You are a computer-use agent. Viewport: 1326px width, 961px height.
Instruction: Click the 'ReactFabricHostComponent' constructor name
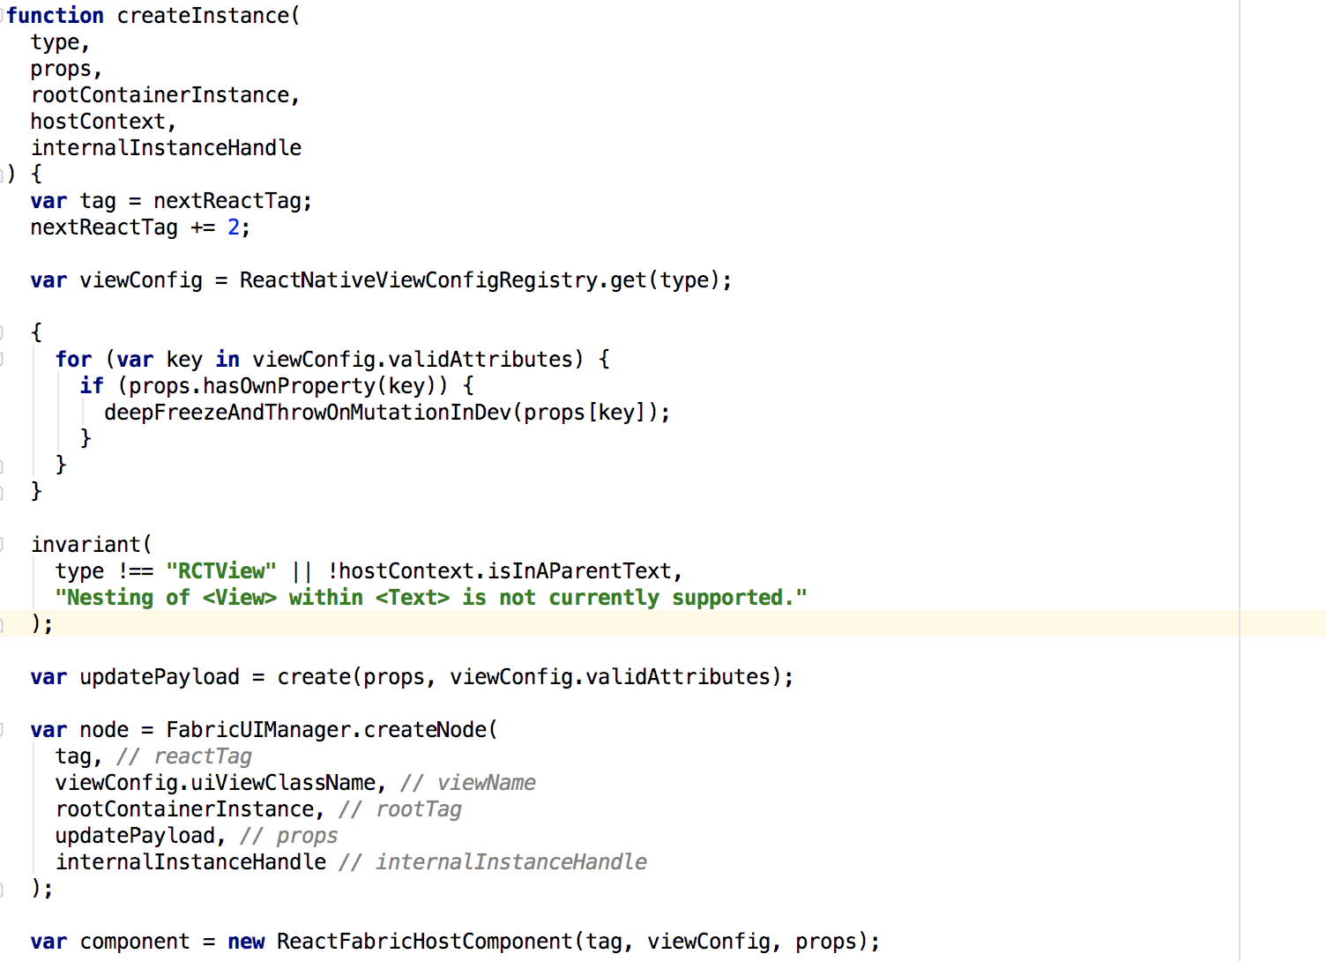tap(425, 942)
